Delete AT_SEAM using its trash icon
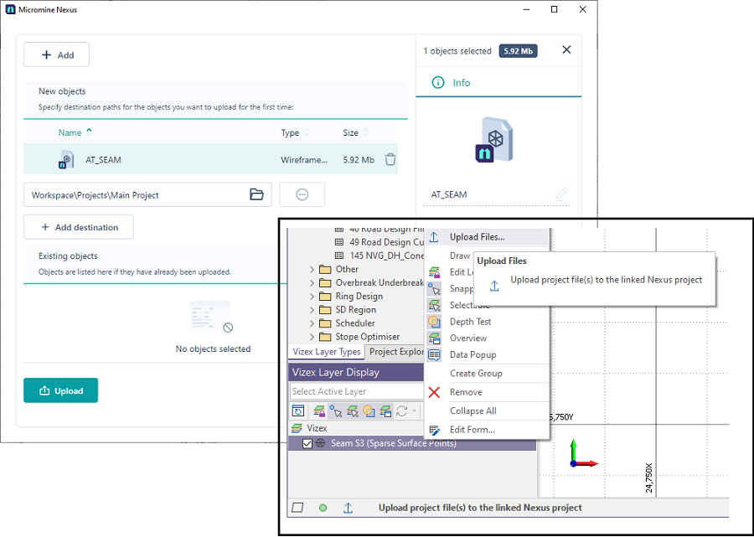This screenshot has height=537, width=754. 390,160
